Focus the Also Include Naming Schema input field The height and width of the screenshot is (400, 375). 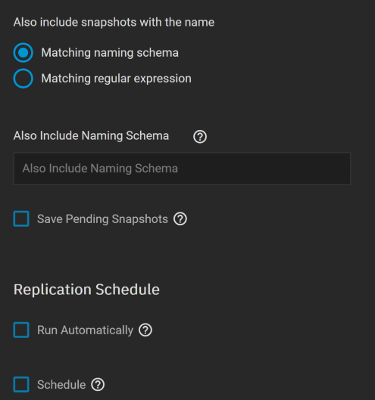pos(182,169)
